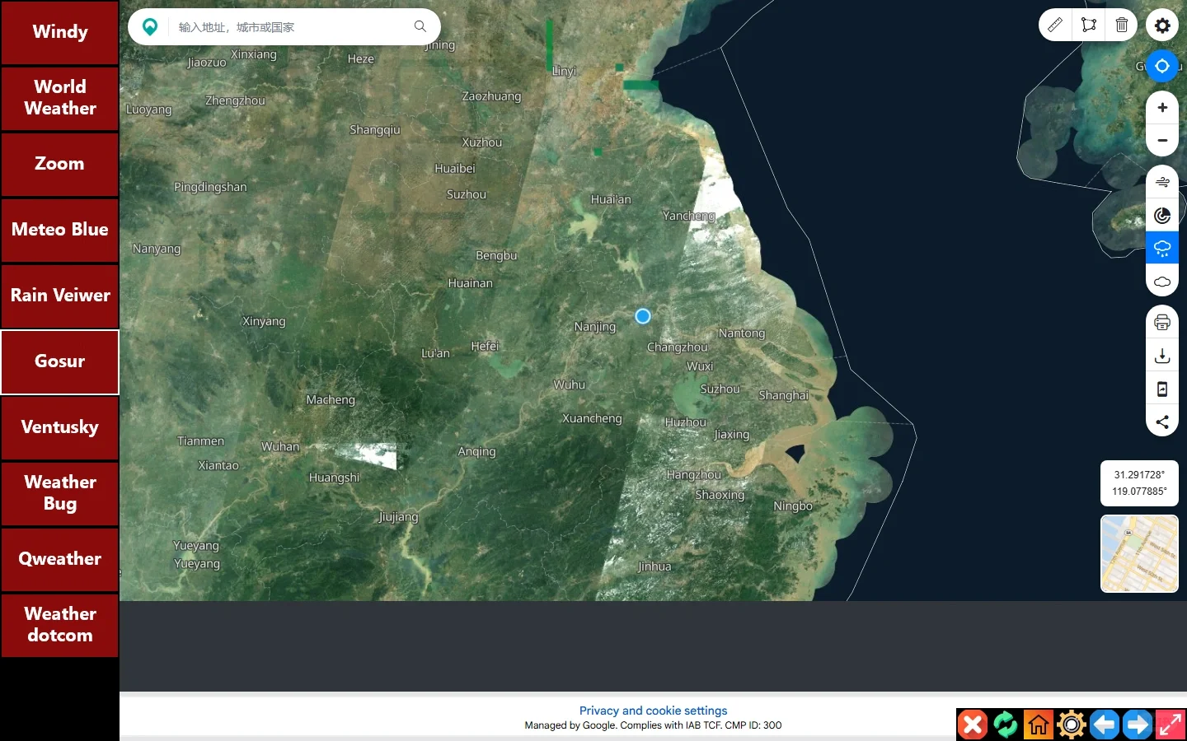Toggle the radar layer
This screenshot has height=741, width=1187.
point(1162,215)
